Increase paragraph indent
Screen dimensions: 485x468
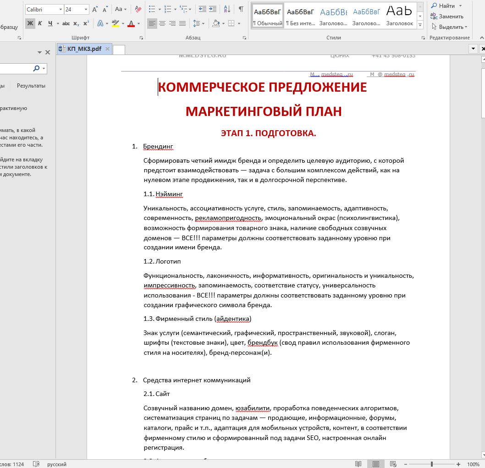(213, 9)
